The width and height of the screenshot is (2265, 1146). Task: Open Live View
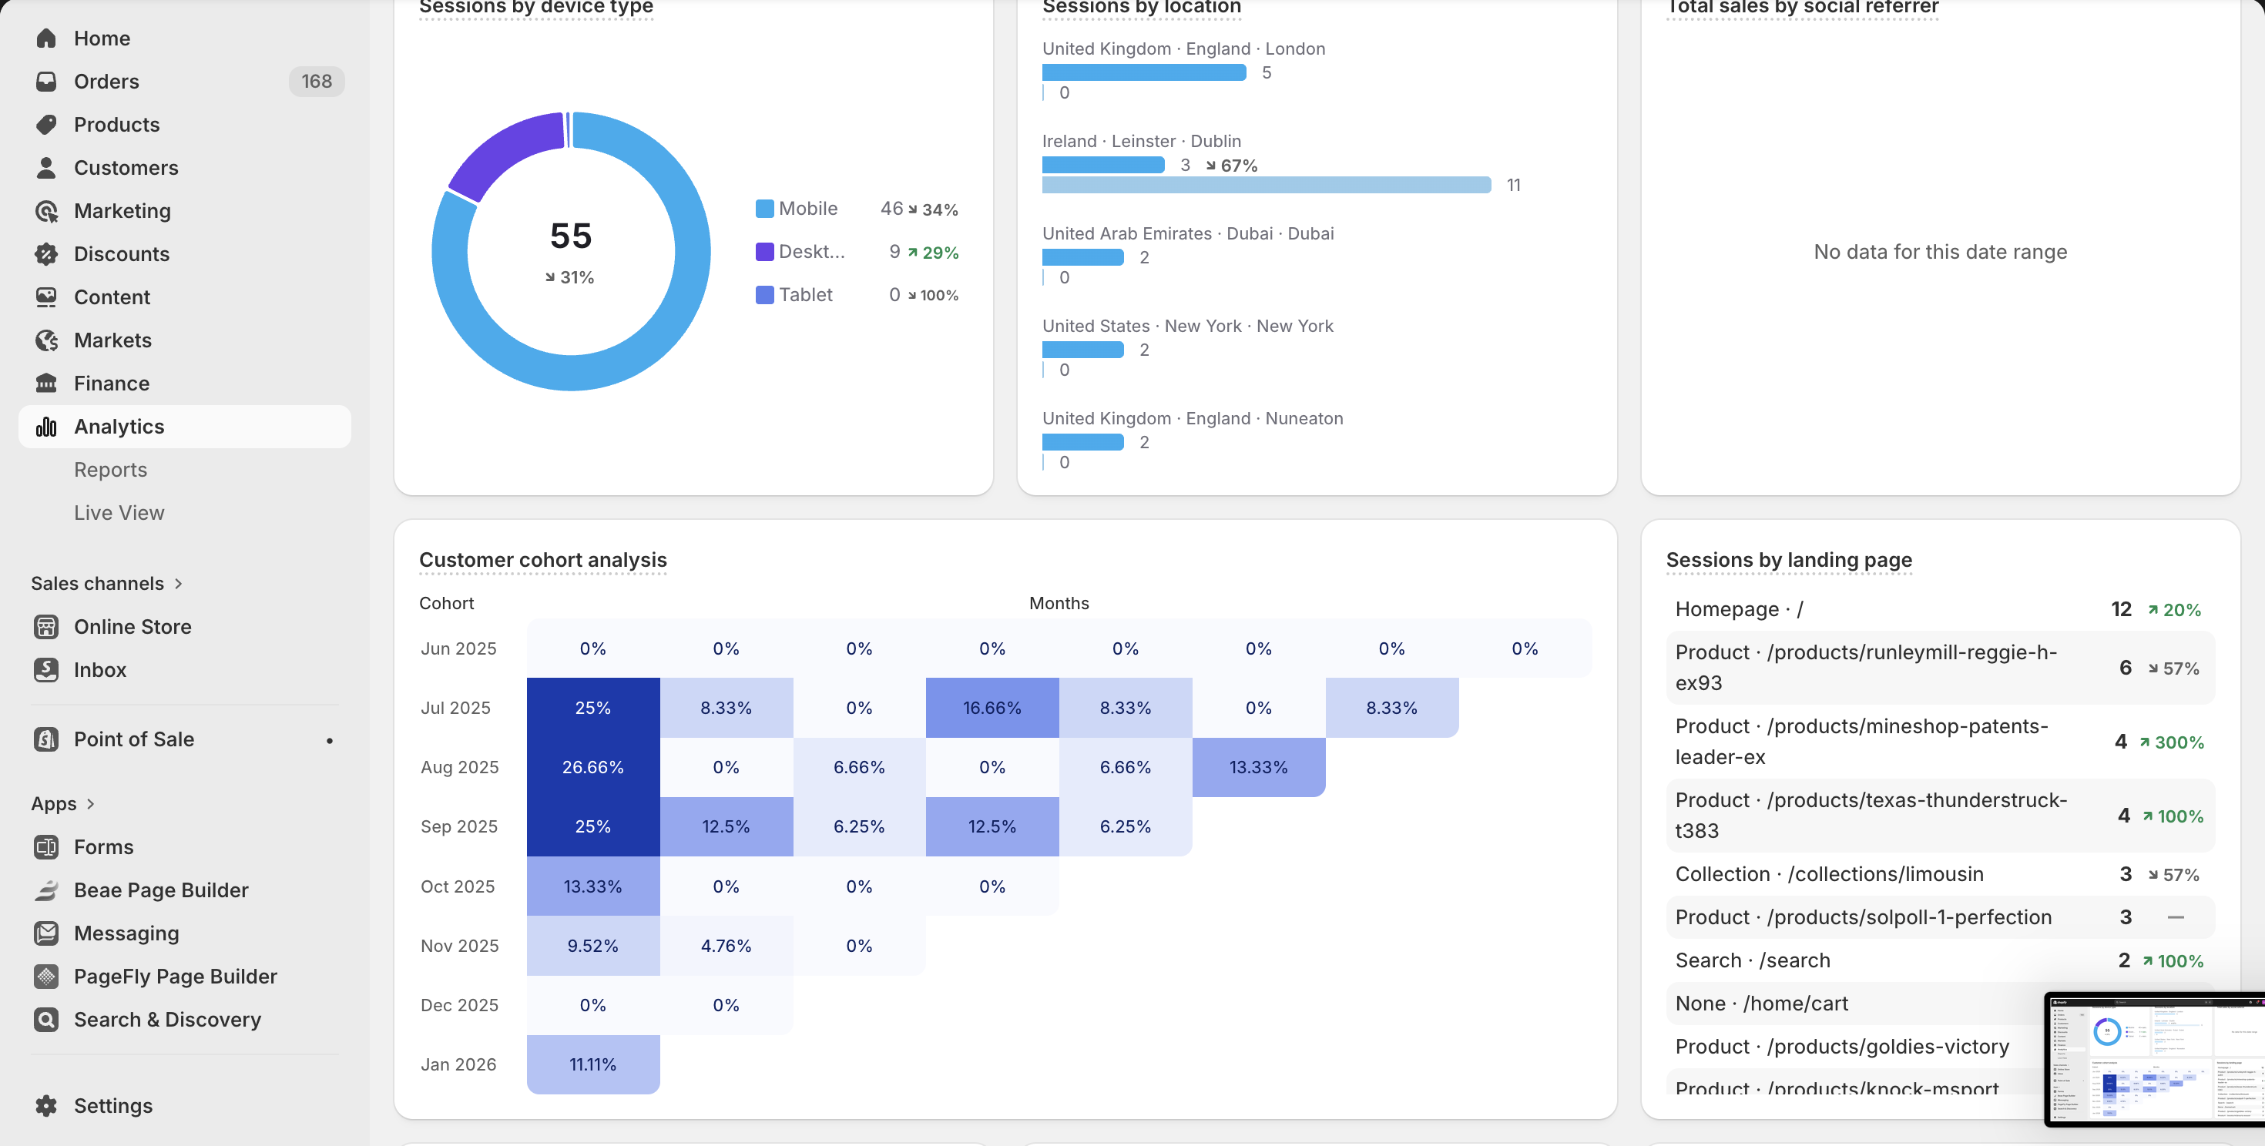coord(119,512)
